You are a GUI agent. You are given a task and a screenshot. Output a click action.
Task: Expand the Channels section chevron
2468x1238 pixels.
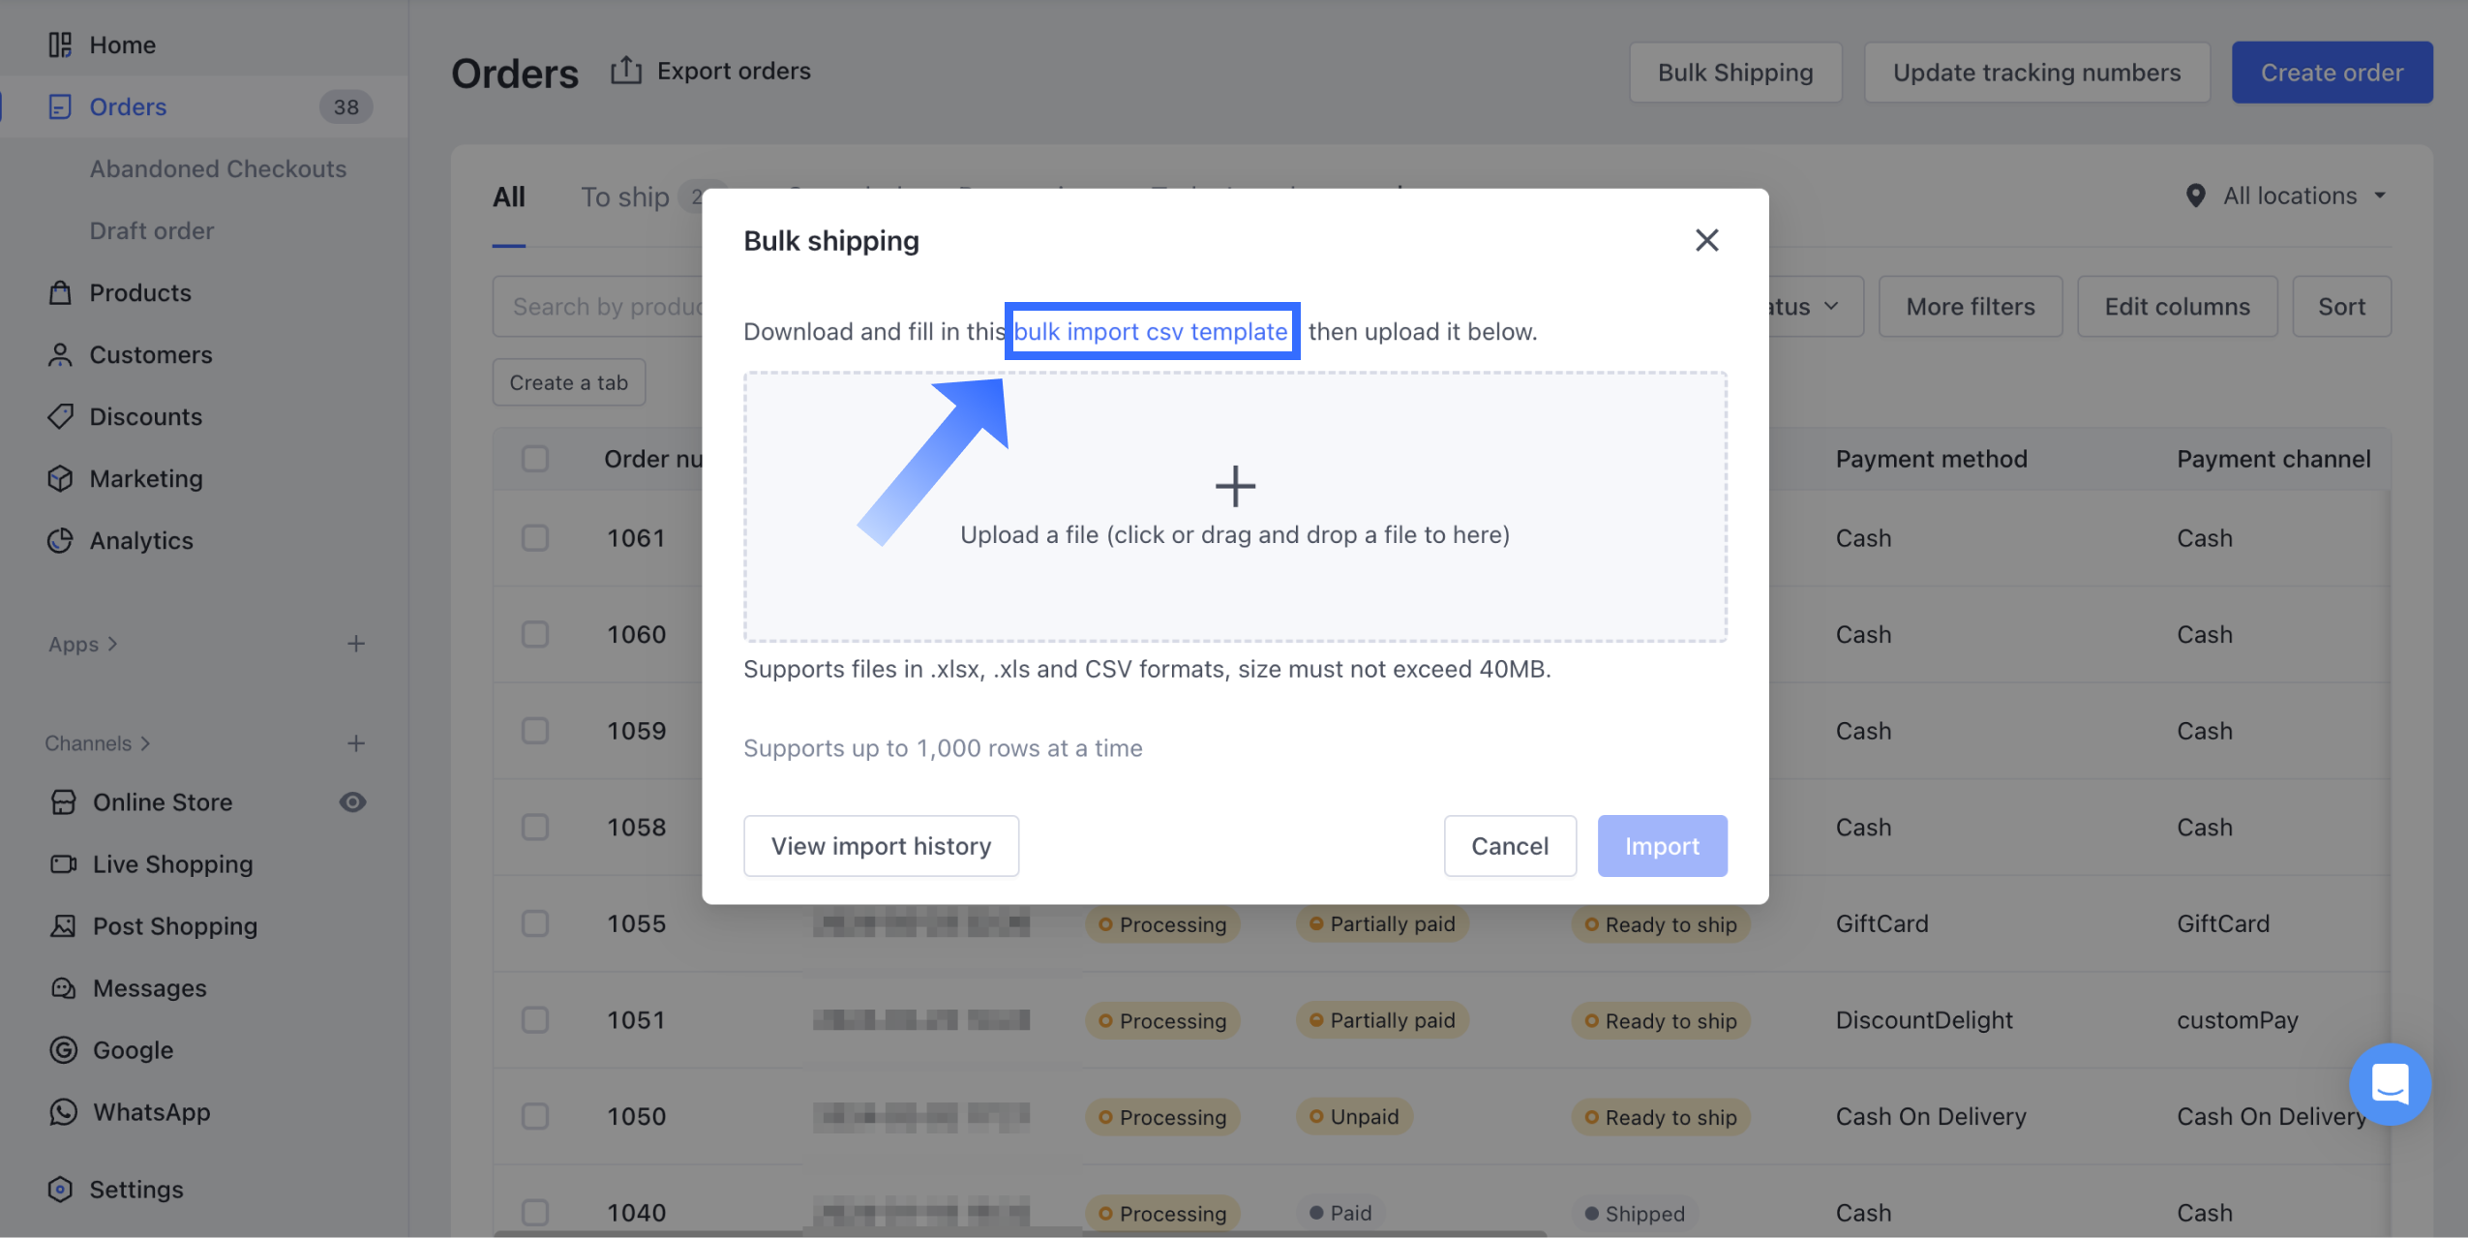[x=145, y=743]
